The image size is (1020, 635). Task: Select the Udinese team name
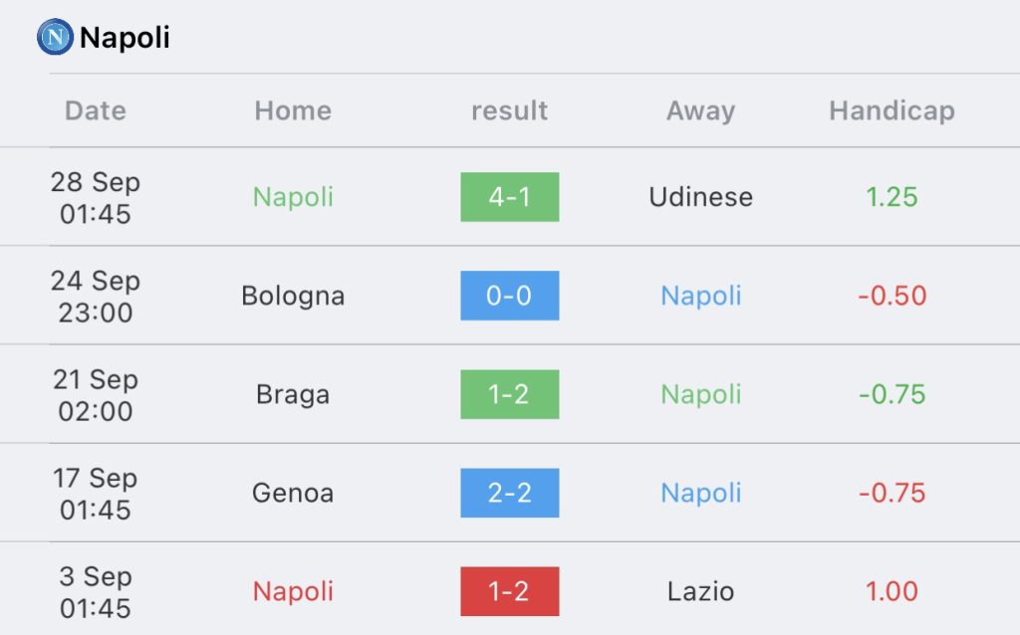(700, 197)
